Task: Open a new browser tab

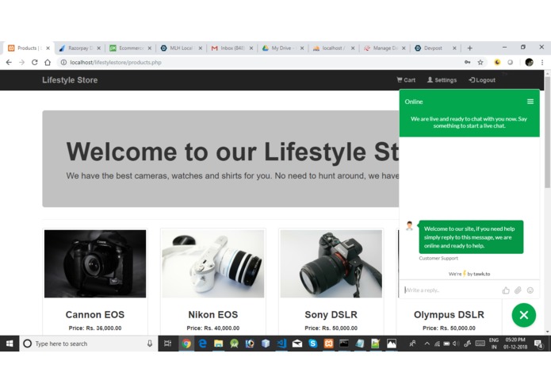Action: pyautogui.click(x=470, y=48)
